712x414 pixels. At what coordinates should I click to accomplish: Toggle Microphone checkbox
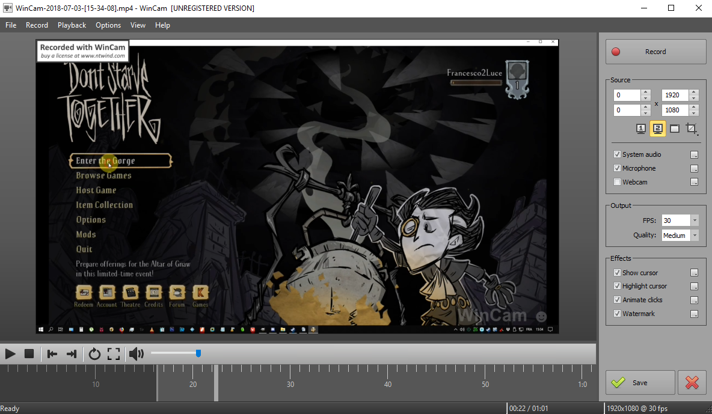click(x=617, y=168)
